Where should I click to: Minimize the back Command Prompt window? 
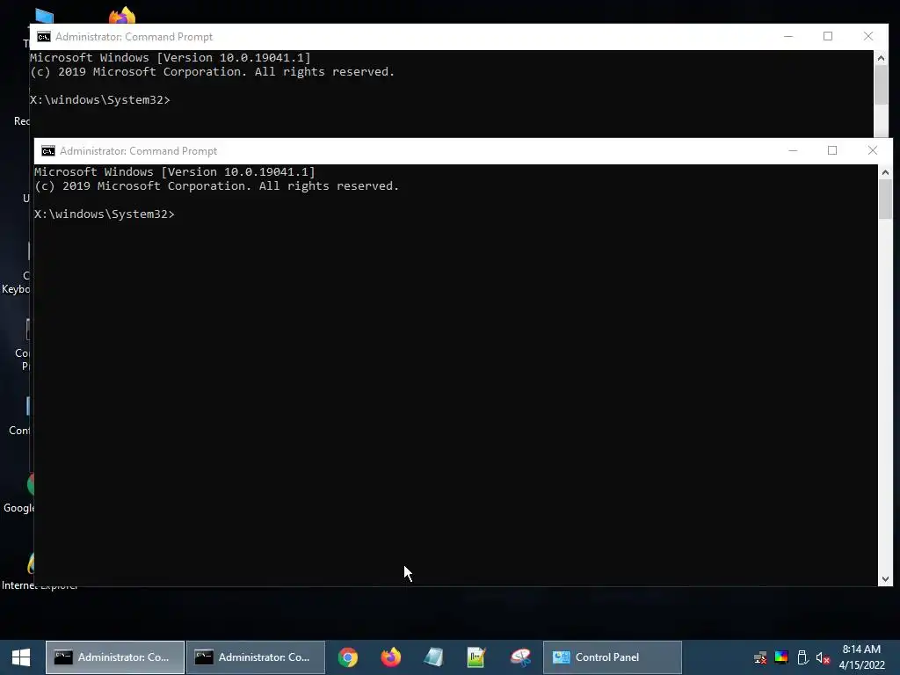click(788, 36)
